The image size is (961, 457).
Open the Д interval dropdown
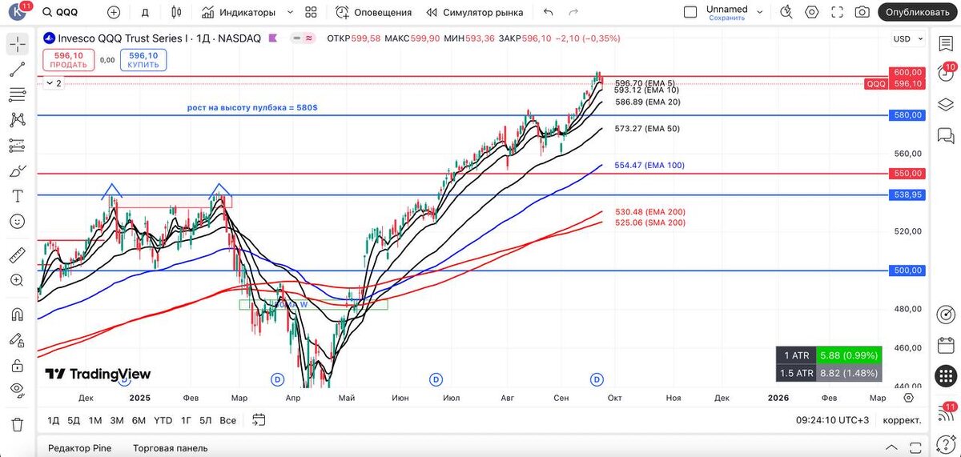point(145,12)
